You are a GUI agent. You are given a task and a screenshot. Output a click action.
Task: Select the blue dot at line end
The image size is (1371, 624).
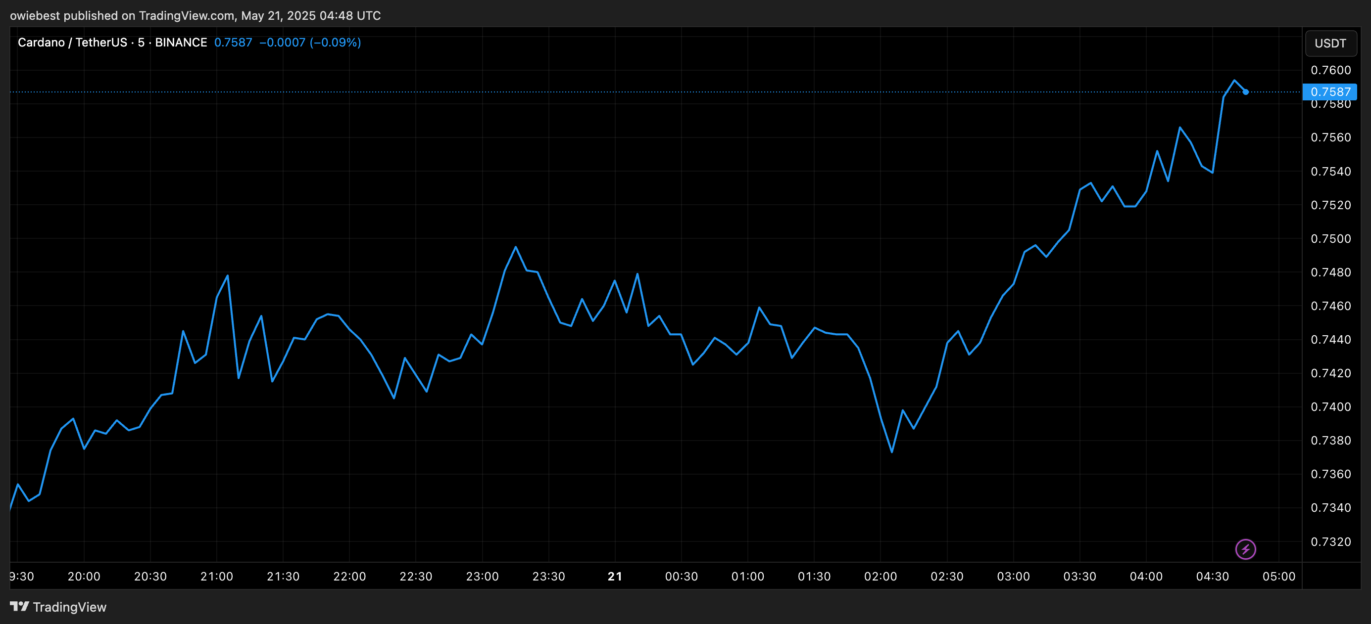1245,92
